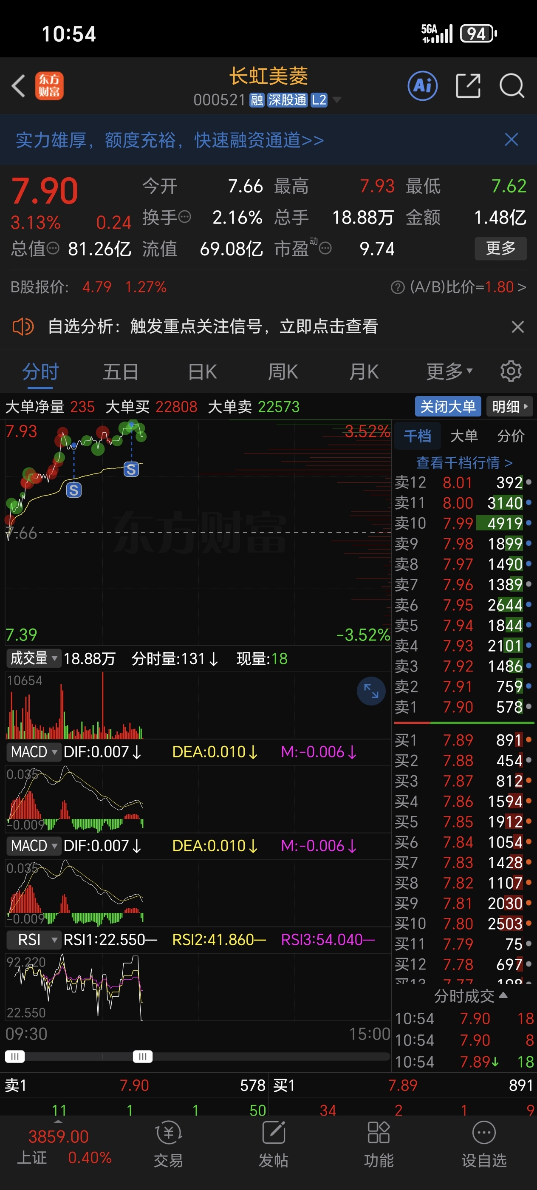Viewport: 537px width, 1190px height.
Task: Switch to 月K tab
Action: pyautogui.click(x=365, y=372)
